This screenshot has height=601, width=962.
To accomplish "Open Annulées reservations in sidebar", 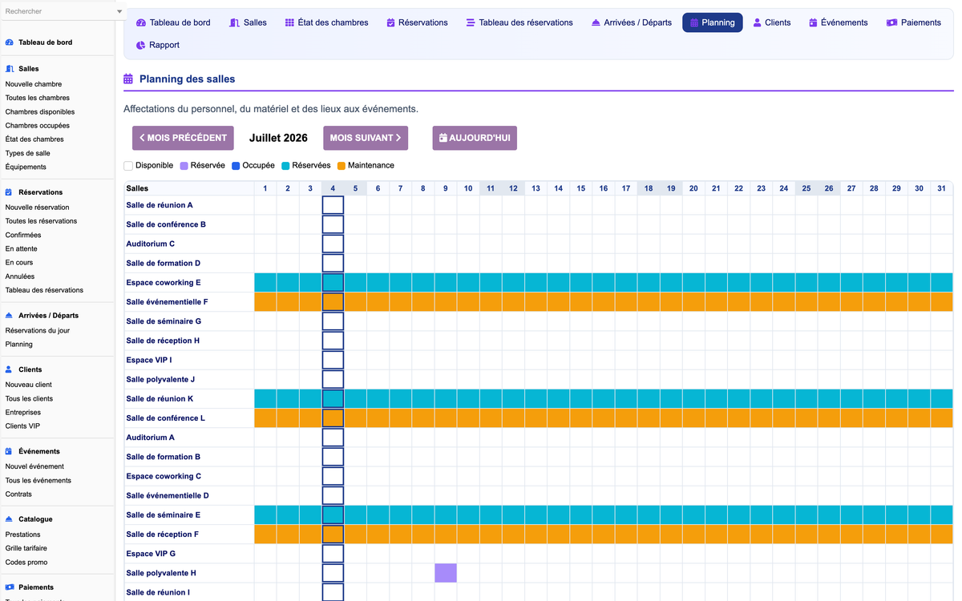I will 20,276.
